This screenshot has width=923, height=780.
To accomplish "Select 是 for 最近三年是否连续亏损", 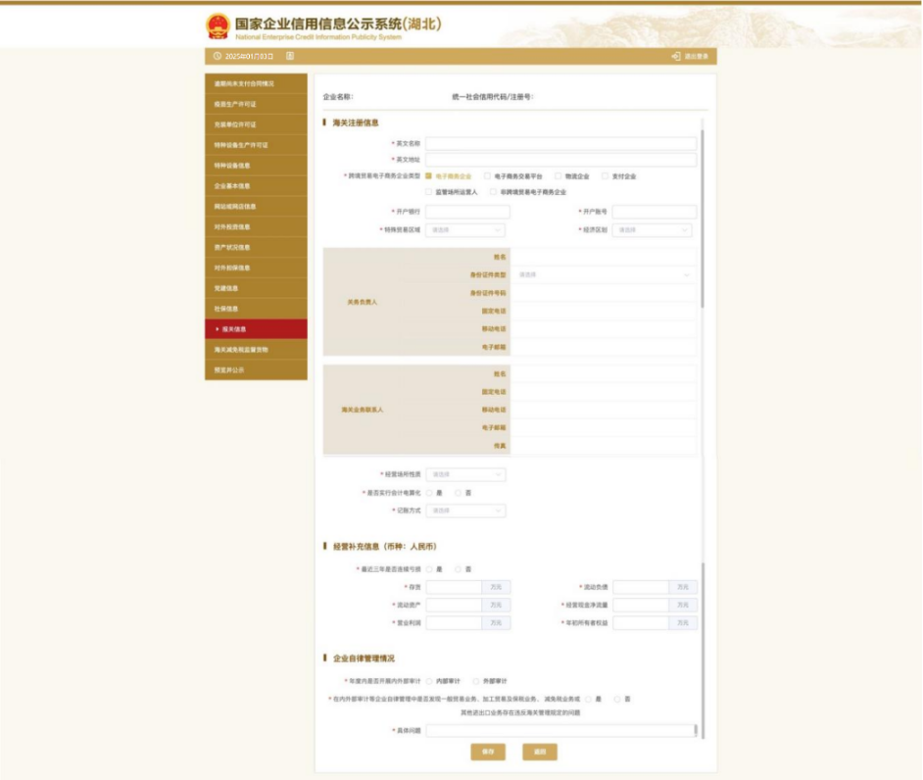I will click(x=429, y=569).
